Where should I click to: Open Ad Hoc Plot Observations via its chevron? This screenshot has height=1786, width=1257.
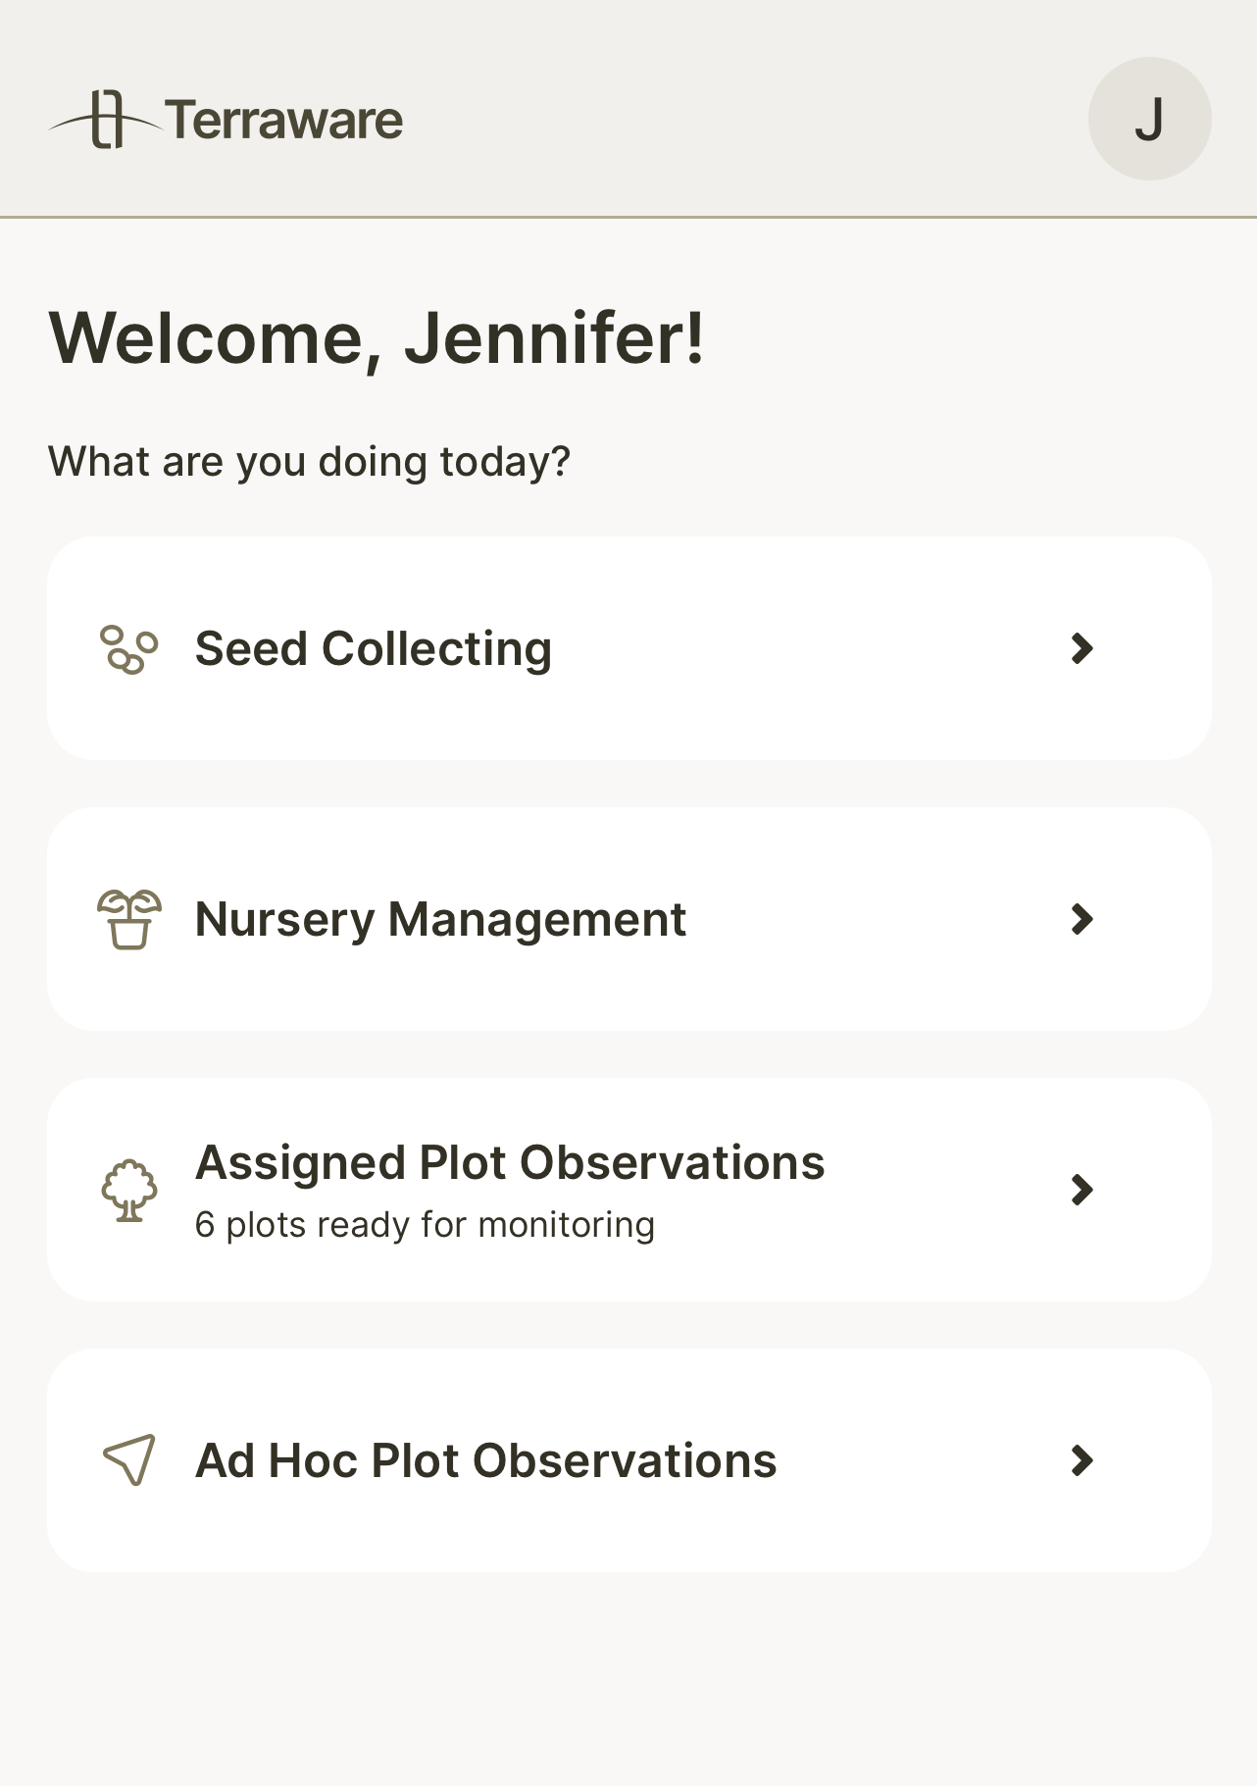[x=1082, y=1460]
